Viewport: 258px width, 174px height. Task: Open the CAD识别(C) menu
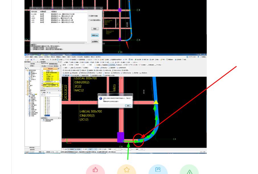coord(47,57)
